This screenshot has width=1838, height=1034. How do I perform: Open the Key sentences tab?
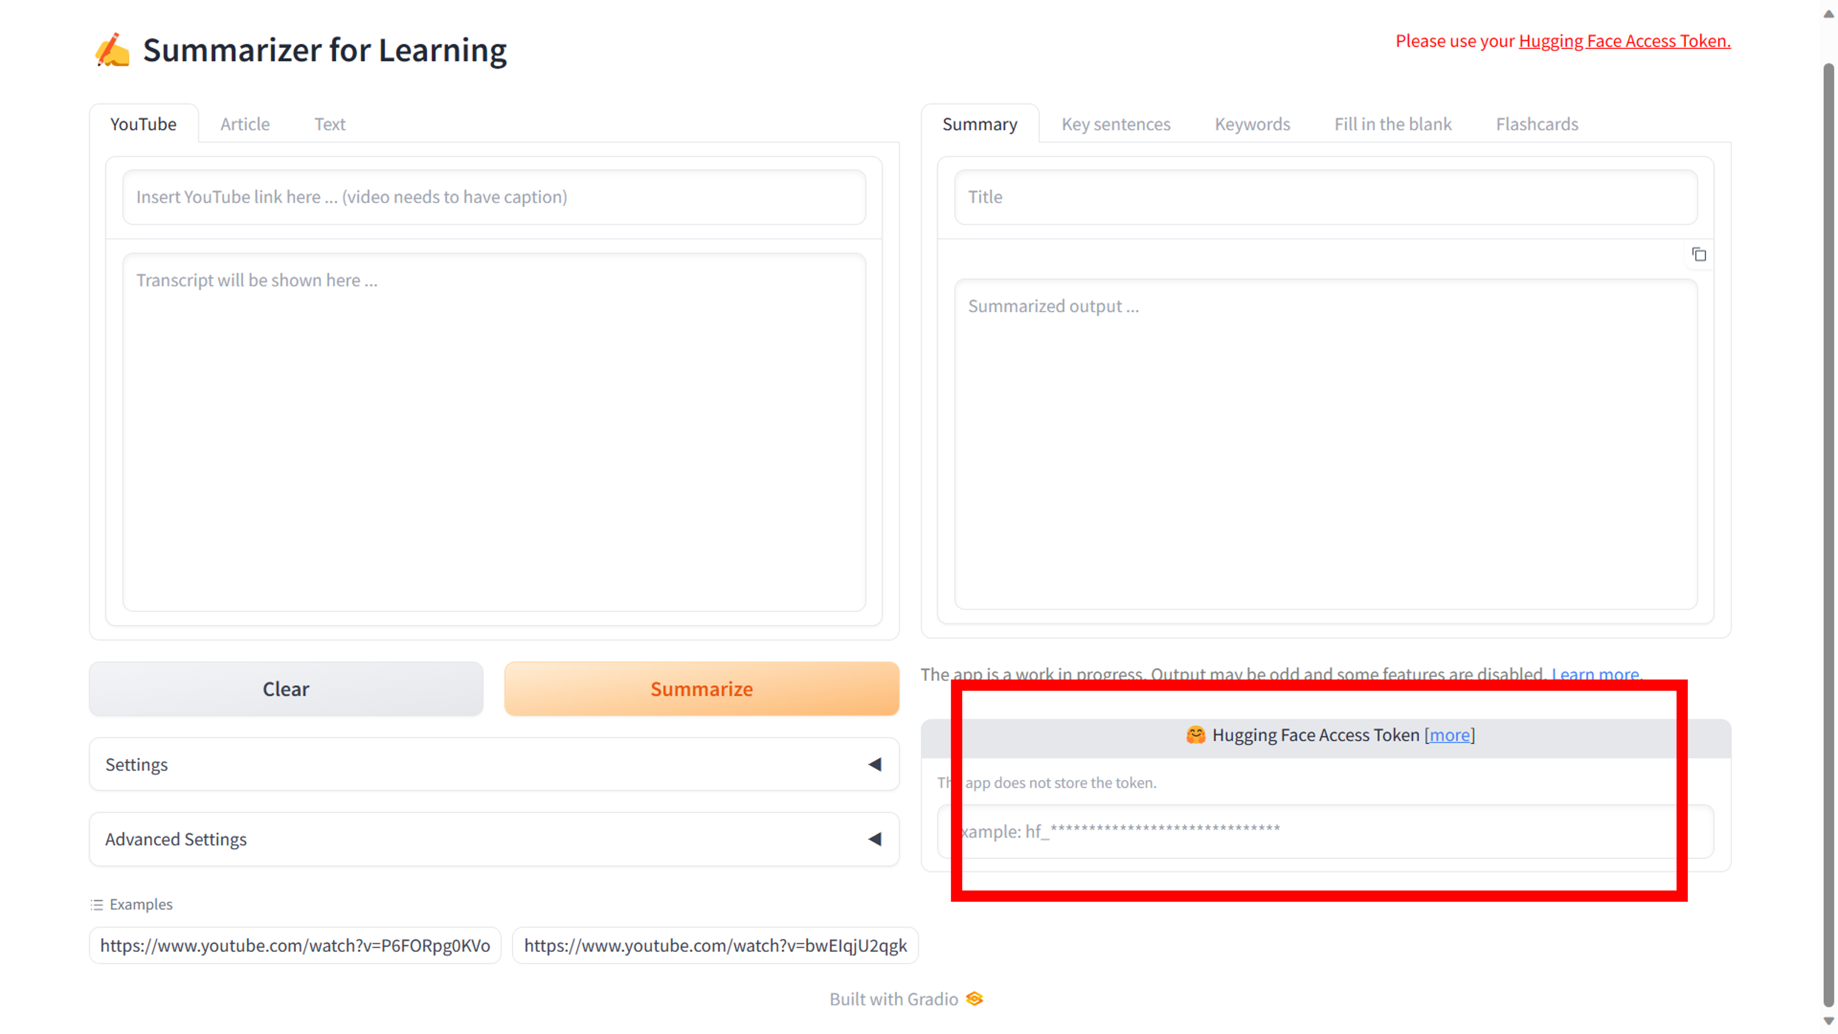[1116, 124]
